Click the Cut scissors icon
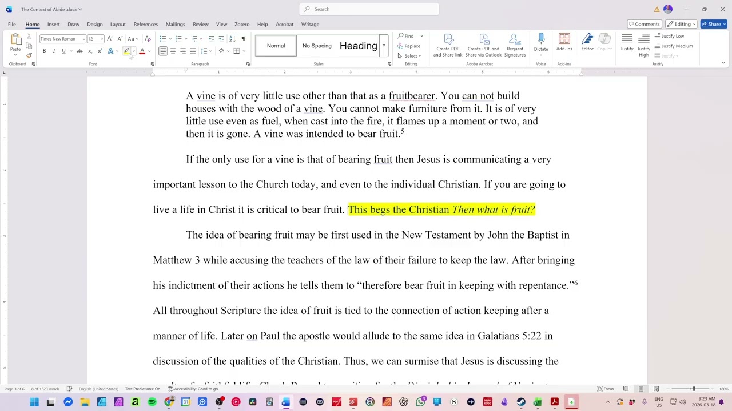The width and height of the screenshot is (732, 411). (29, 36)
